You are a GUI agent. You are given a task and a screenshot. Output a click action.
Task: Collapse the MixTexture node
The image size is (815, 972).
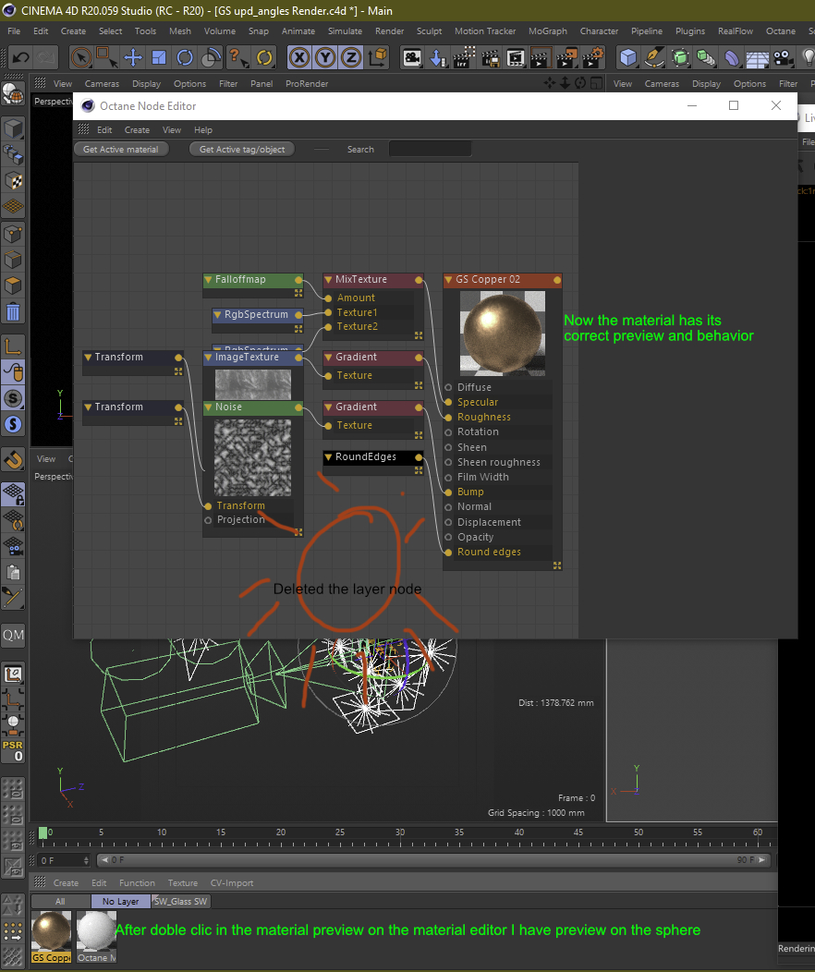tap(328, 280)
